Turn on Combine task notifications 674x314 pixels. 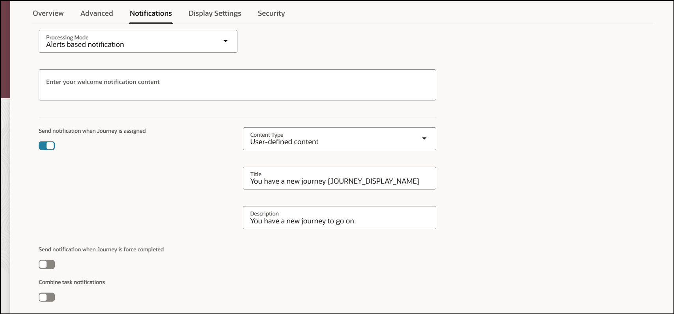(47, 297)
